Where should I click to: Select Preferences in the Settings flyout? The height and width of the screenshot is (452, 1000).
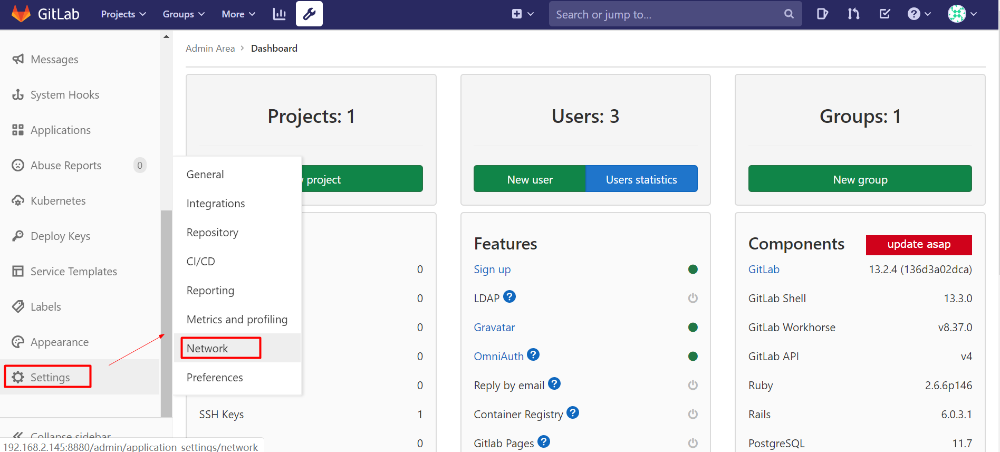point(237,377)
